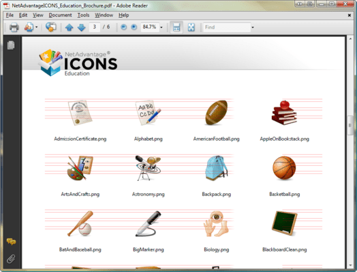
Task: Click the clean blackboard image
Action: 284,223
